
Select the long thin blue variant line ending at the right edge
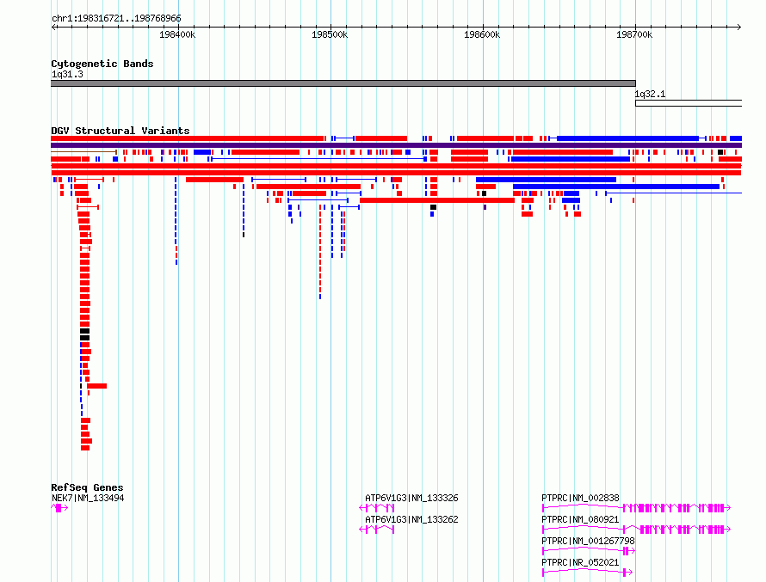[674, 193]
